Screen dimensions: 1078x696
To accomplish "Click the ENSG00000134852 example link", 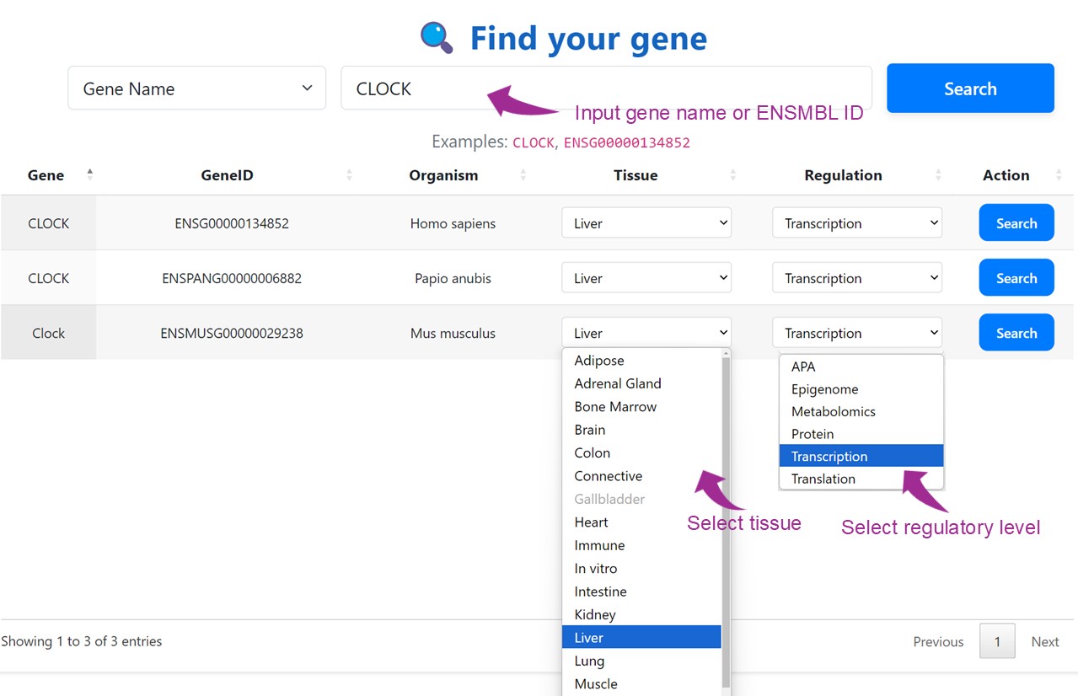I will pos(626,142).
